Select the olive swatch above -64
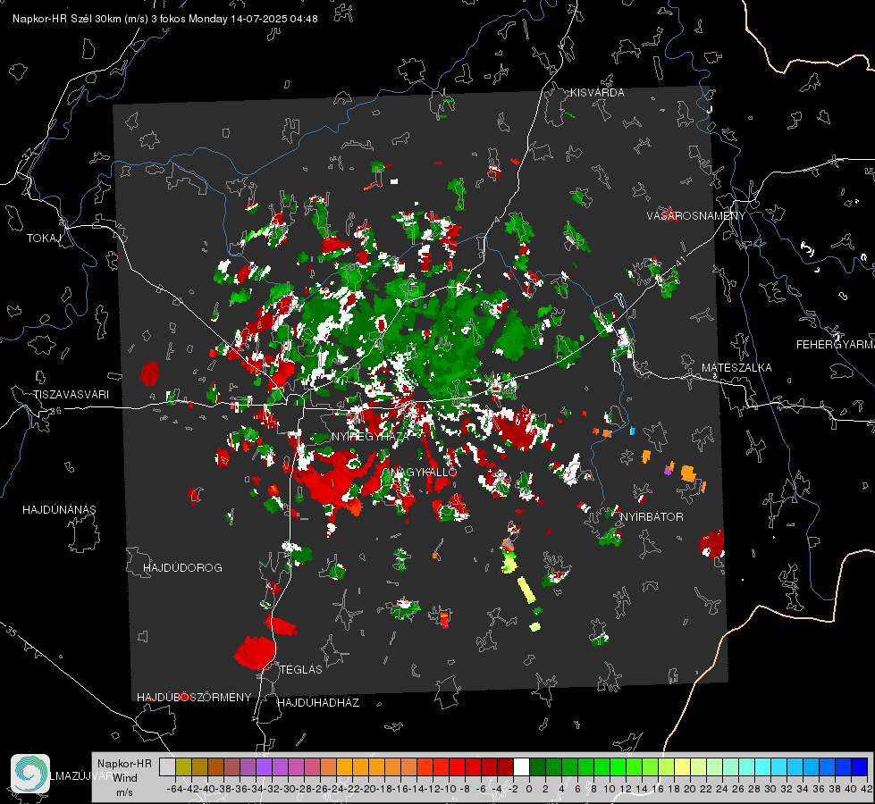The image size is (875, 804). [183, 767]
